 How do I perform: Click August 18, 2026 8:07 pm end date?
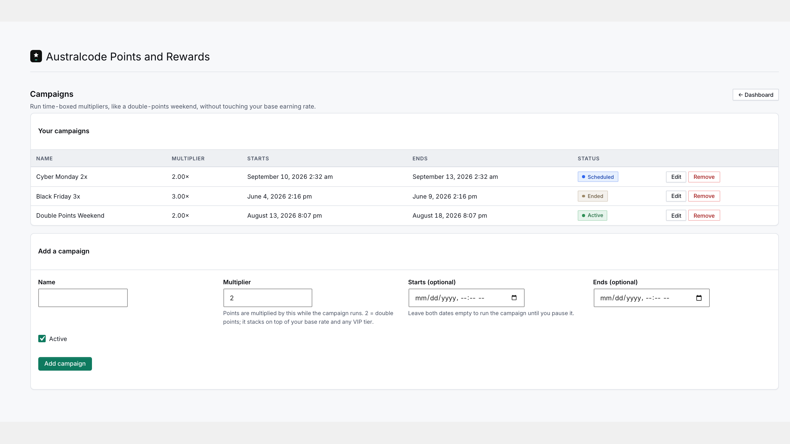click(x=450, y=216)
